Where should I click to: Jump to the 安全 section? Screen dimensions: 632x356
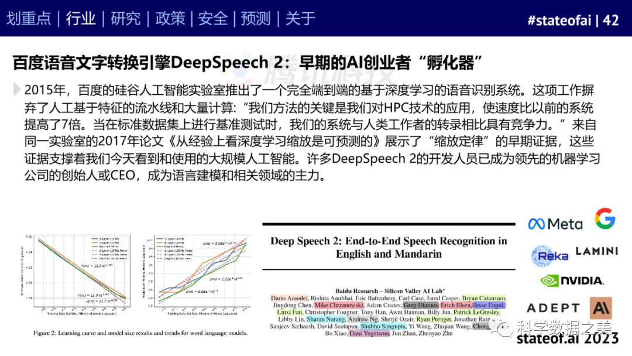213,19
